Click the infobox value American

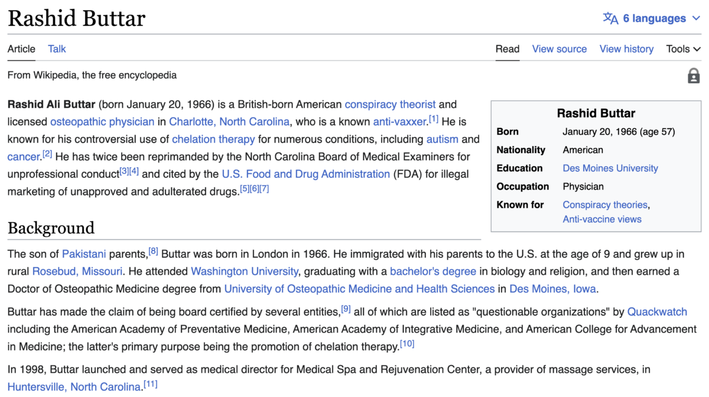(583, 150)
